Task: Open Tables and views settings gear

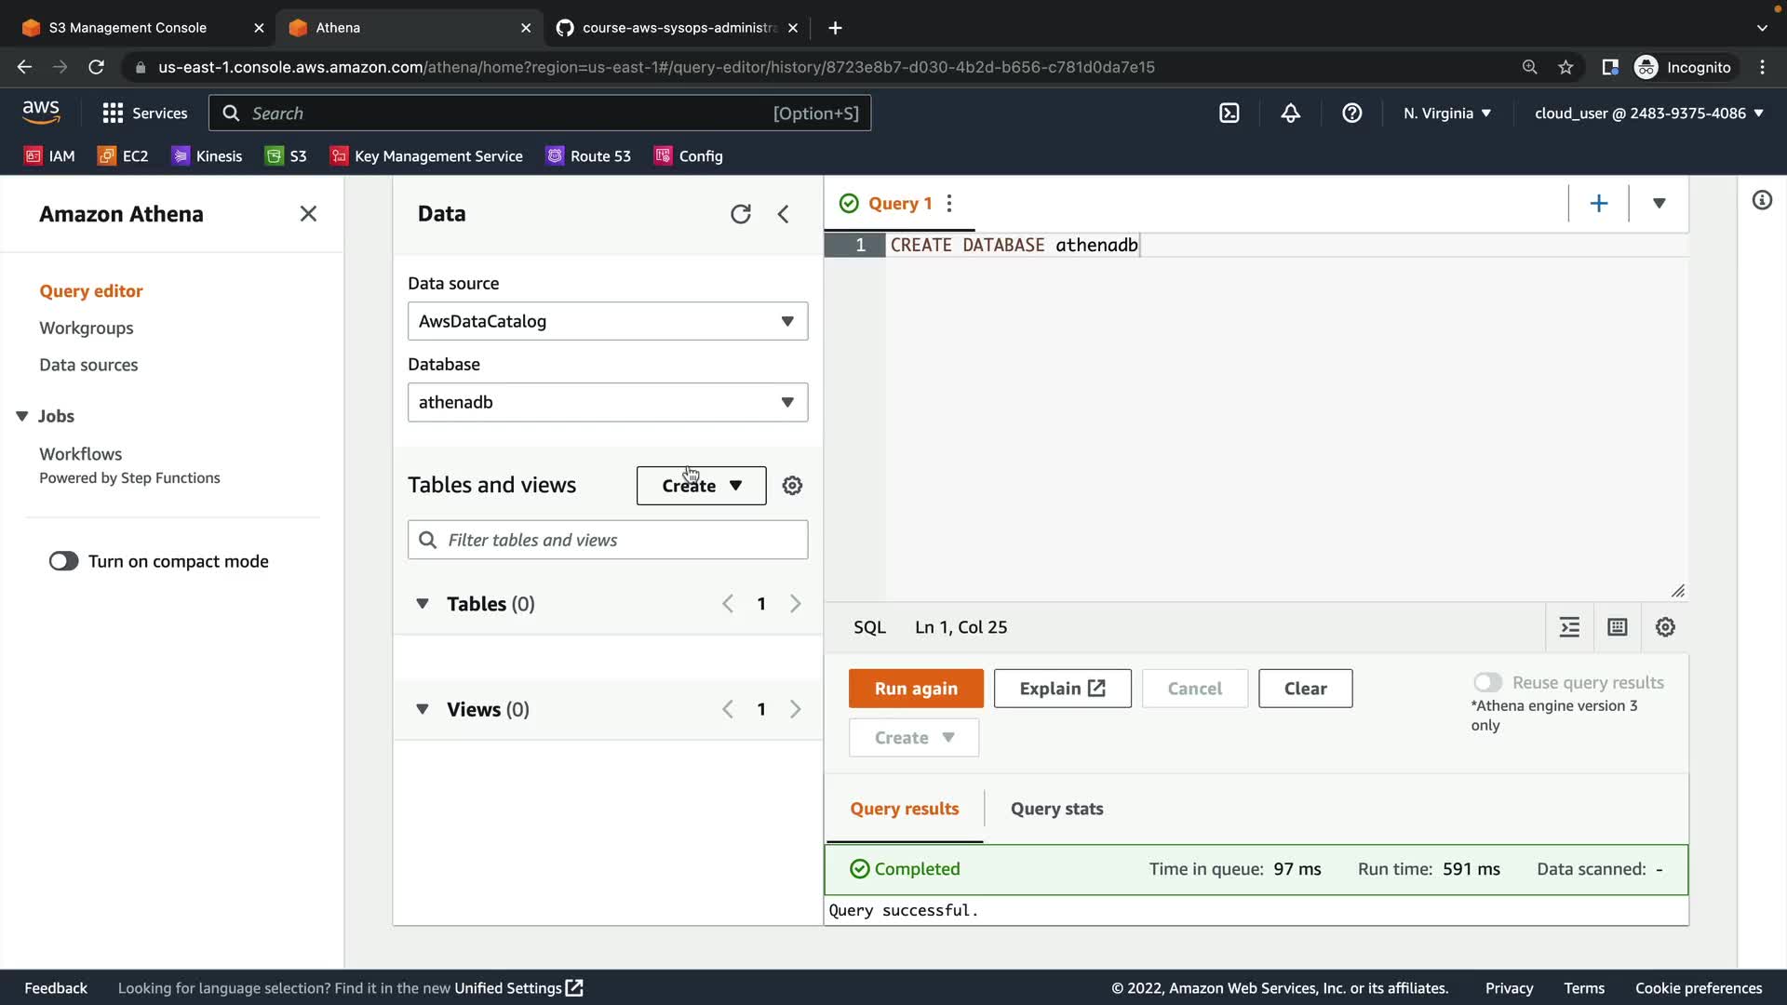Action: coord(792,486)
